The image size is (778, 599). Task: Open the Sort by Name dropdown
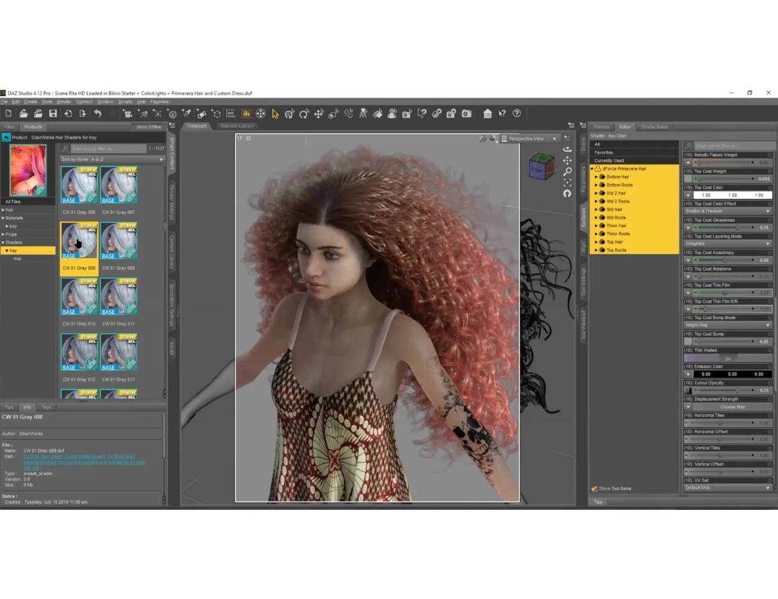coord(112,159)
